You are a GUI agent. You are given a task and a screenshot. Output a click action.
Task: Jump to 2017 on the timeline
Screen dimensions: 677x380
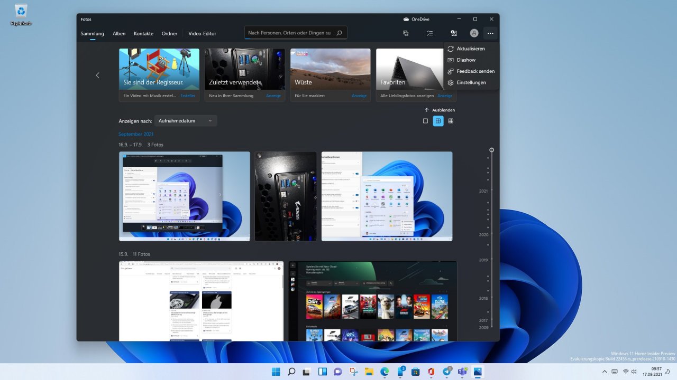483,320
